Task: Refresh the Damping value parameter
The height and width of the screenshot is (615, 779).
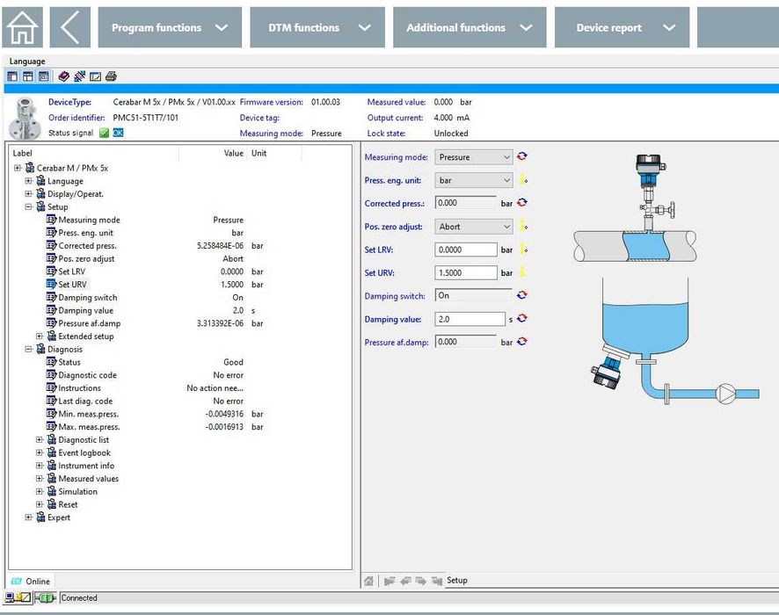Action: pyautogui.click(x=521, y=318)
